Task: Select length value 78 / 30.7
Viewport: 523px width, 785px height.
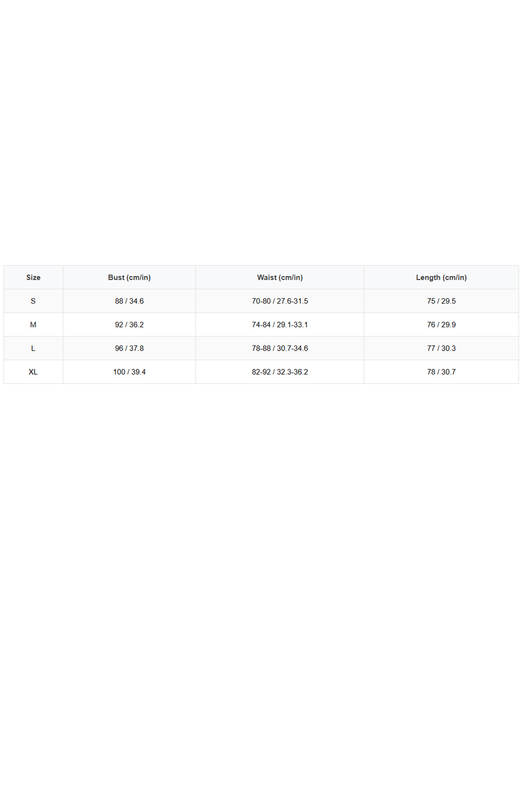Action: tap(441, 372)
